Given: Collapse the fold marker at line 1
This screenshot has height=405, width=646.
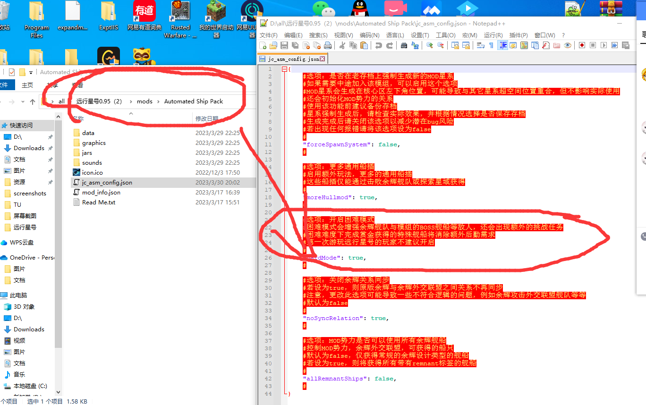Looking at the screenshot, I should 284,69.
